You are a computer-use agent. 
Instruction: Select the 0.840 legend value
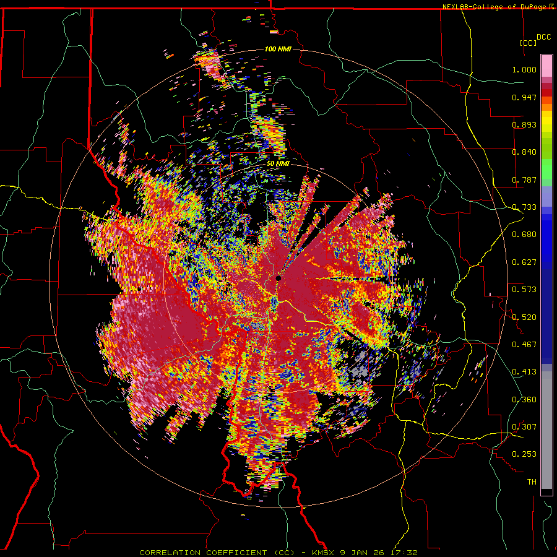[524, 152]
